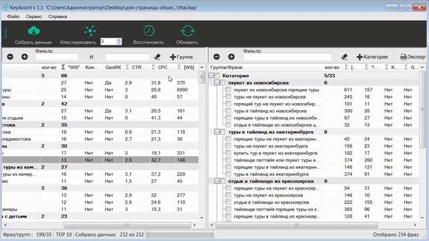Focus the first filter field in the left panel
The height and width of the screenshot is (241, 429).
click(57, 57)
